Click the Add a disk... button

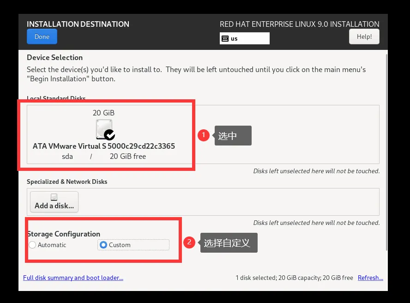[54, 202]
